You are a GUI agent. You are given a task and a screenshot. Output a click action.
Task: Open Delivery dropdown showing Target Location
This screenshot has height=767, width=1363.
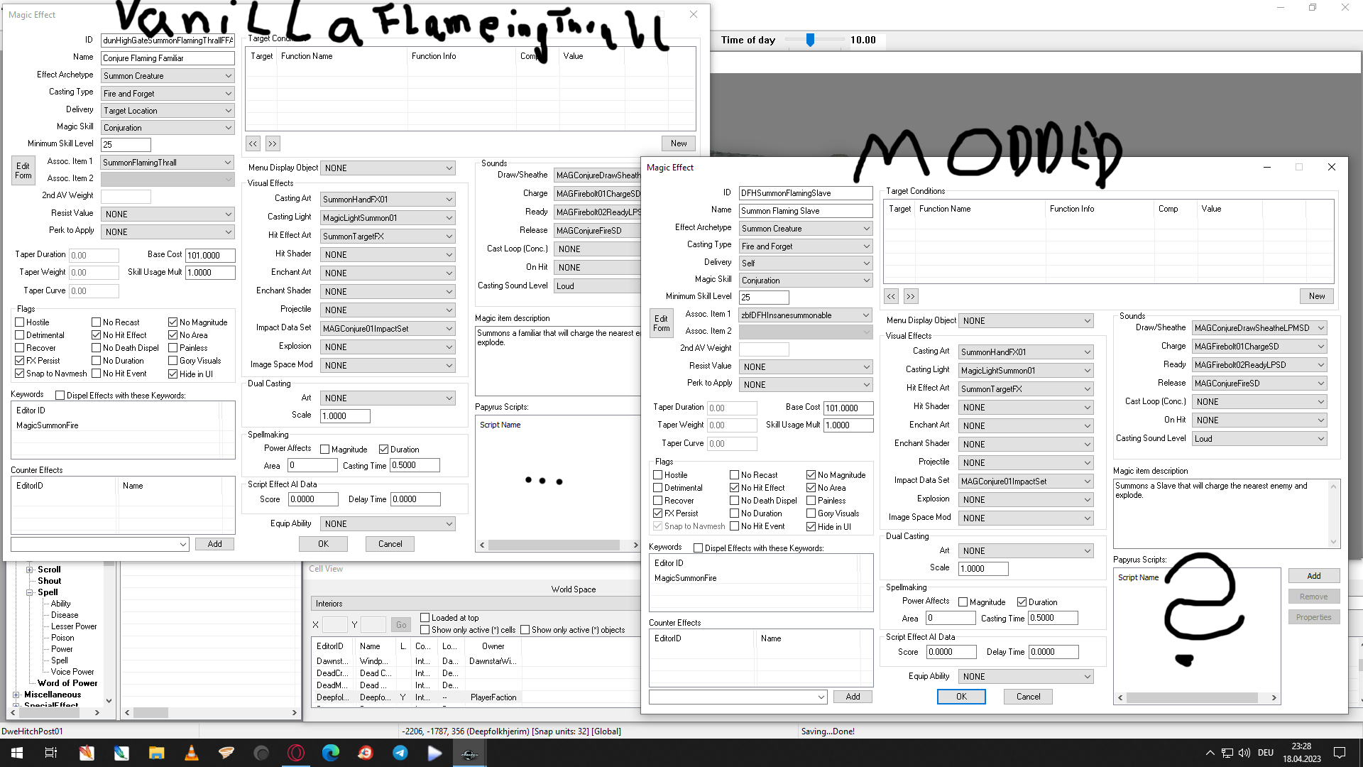point(167,111)
